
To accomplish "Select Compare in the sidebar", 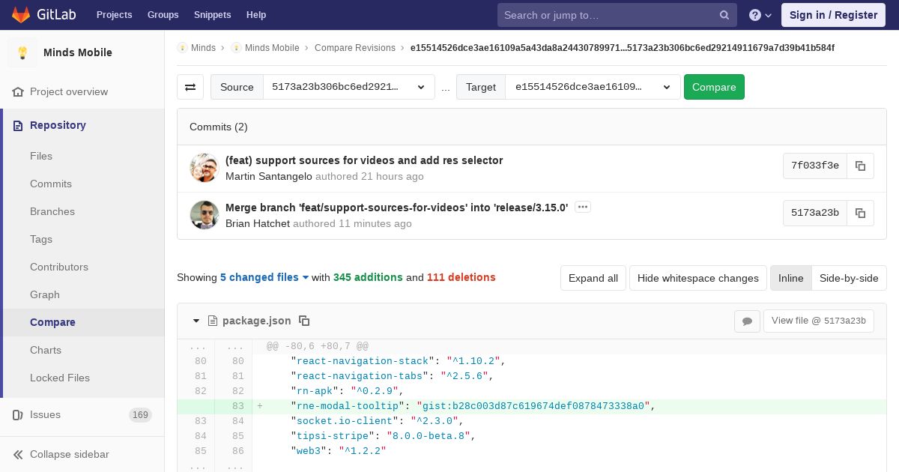I will pos(52,322).
